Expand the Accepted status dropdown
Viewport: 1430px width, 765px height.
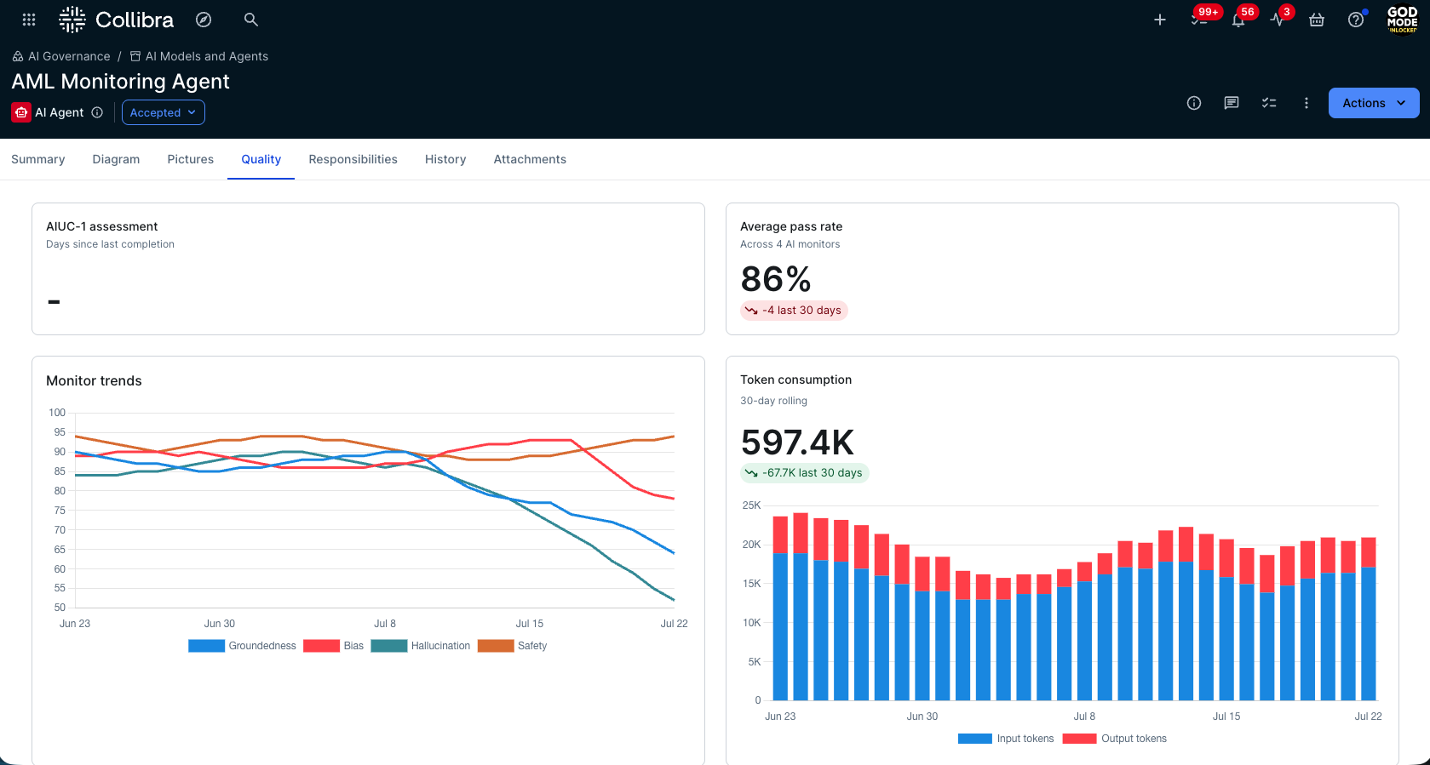164,112
